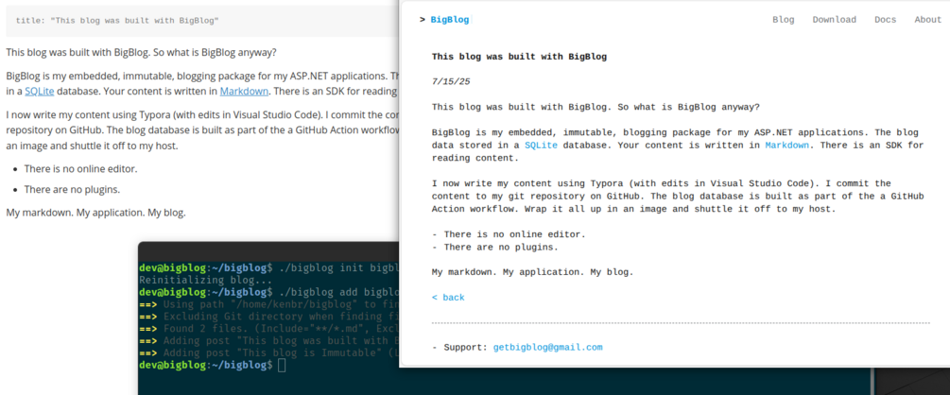The width and height of the screenshot is (950, 395).
Task: Click 'My markdown. My application. My blog.' in BigBlog post
Action: tap(532, 272)
